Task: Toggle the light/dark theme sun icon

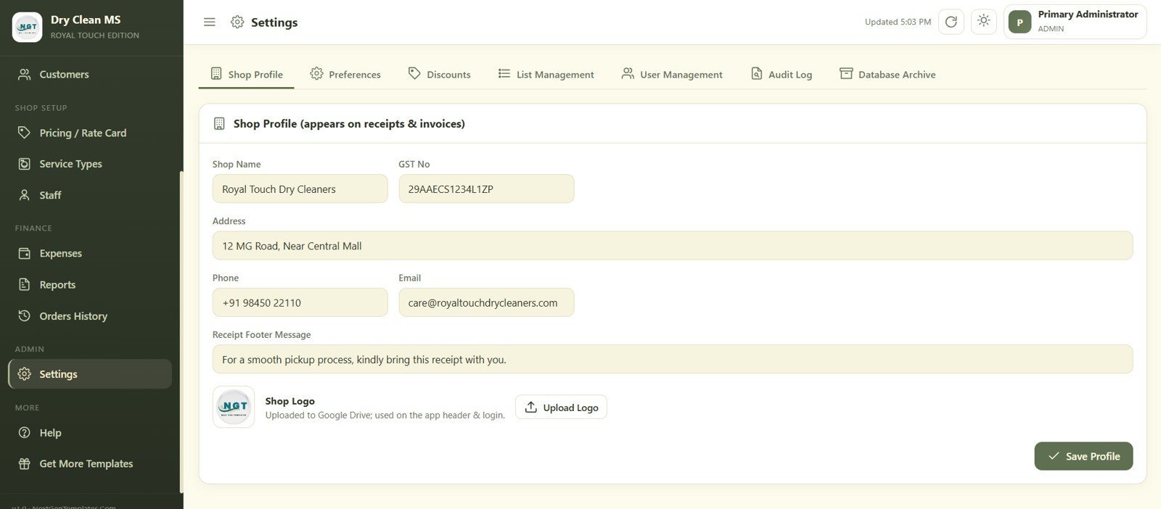Action: click(984, 21)
